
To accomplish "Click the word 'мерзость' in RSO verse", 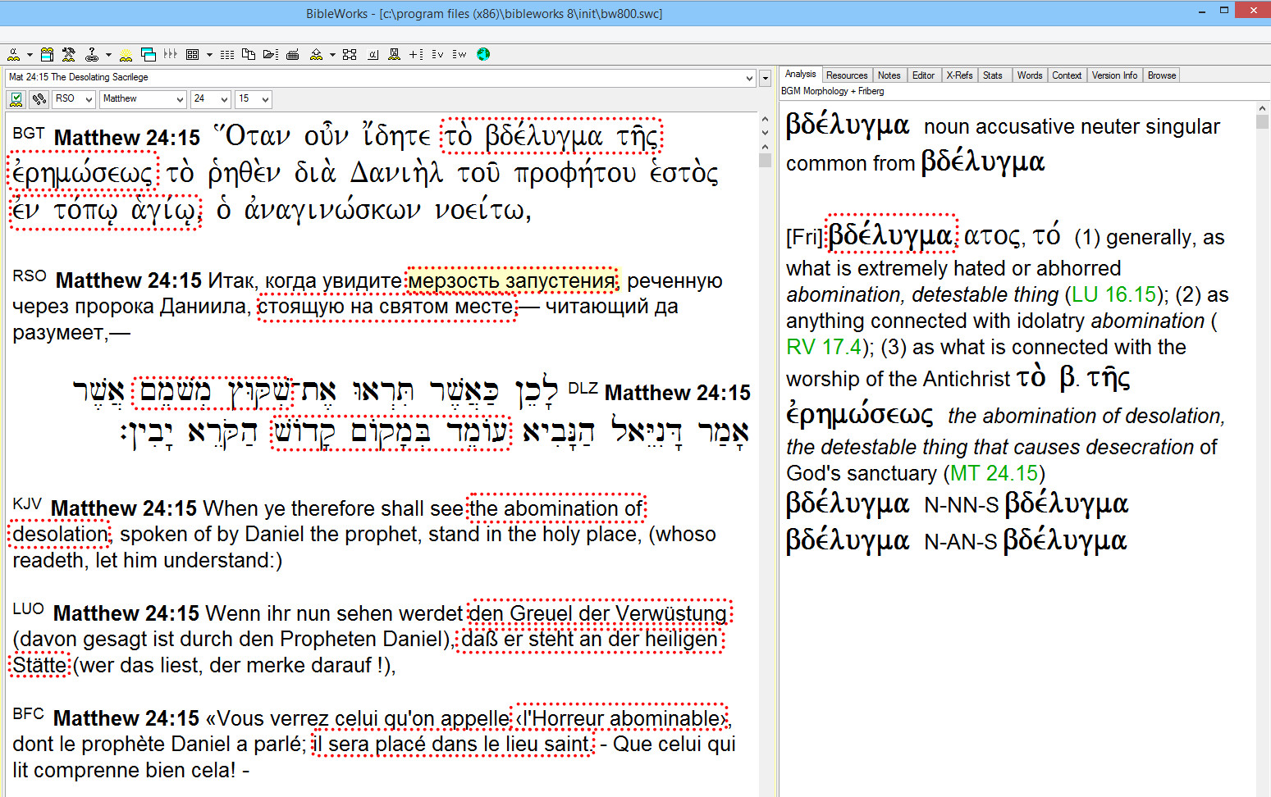I will [454, 281].
